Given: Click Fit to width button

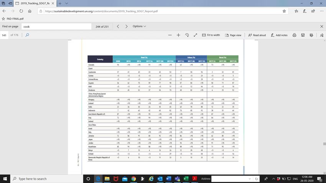Looking at the screenshot, I should point(211,35).
